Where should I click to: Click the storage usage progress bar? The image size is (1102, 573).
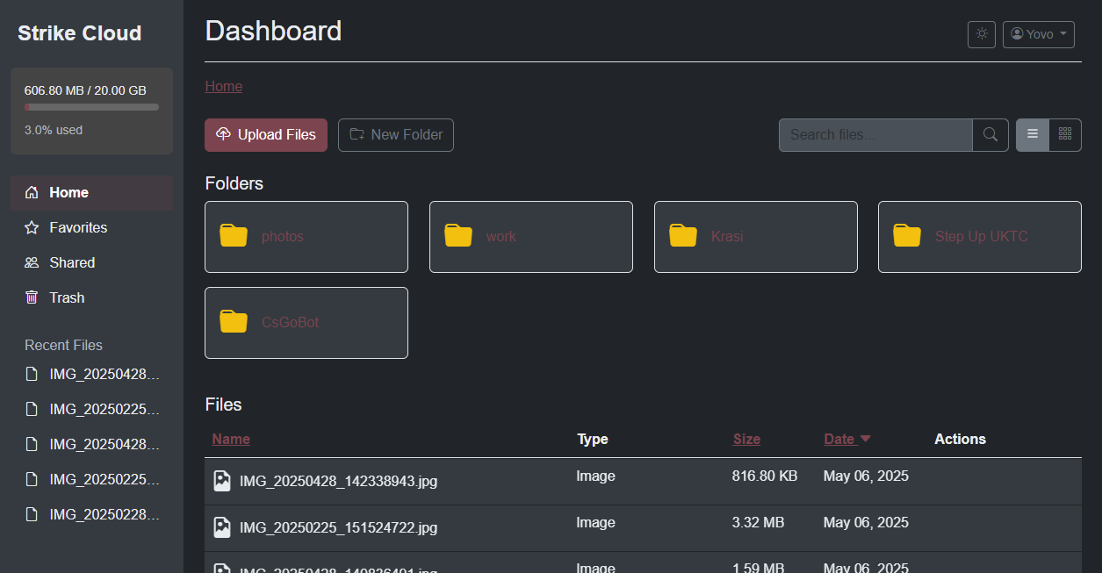91,107
